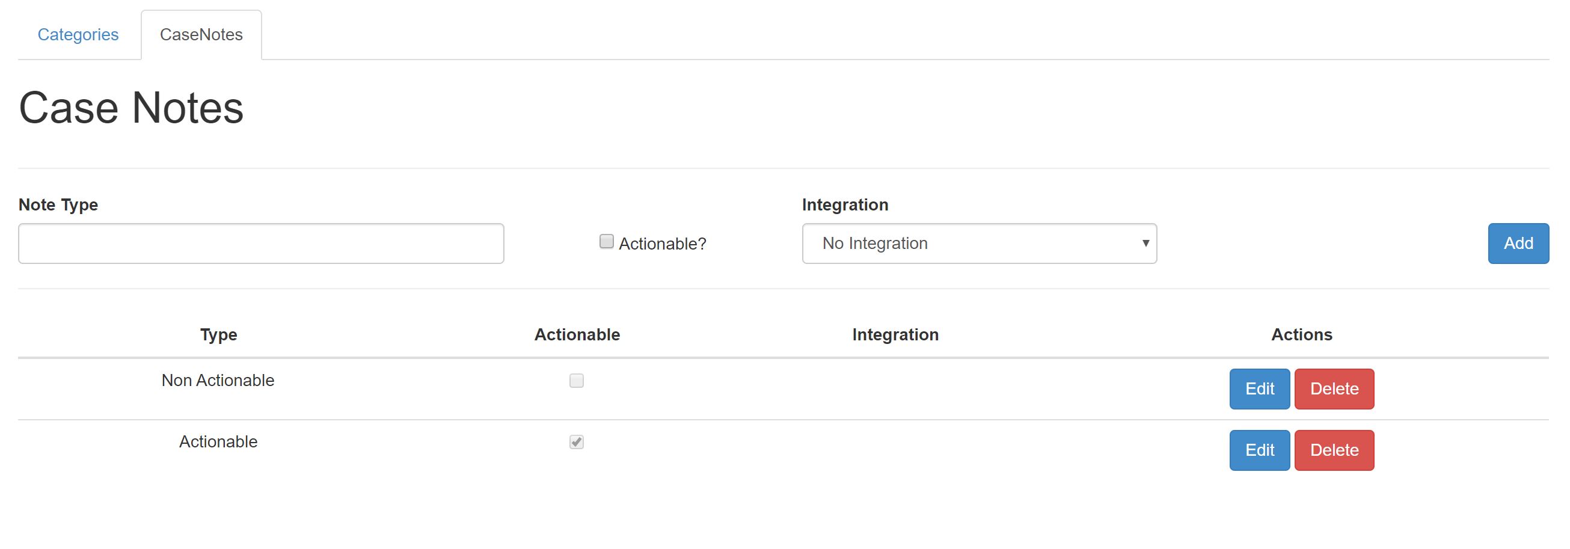Toggle the Non Actionable row's checkbox
The width and height of the screenshot is (1570, 549).
click(577, 381)
